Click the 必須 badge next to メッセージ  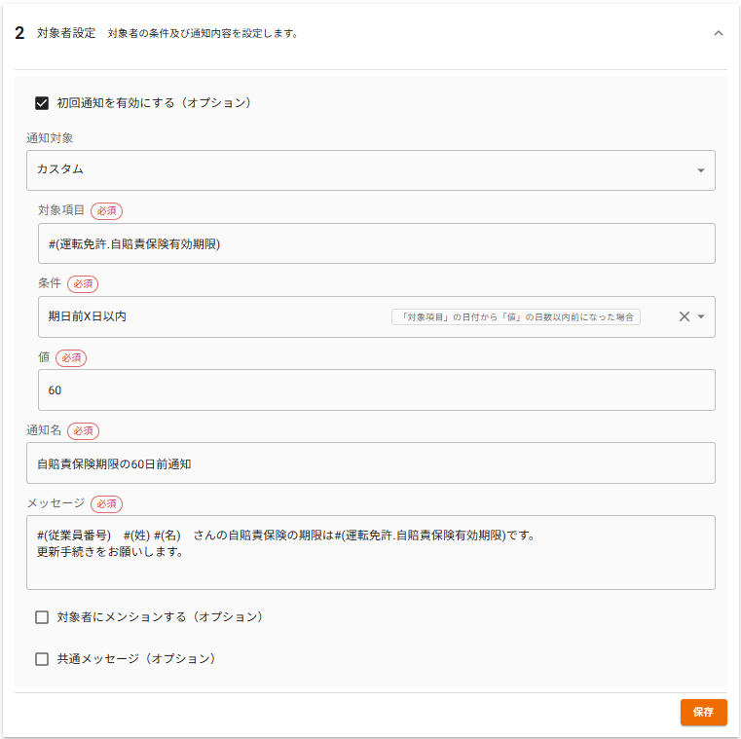point(106,504)
